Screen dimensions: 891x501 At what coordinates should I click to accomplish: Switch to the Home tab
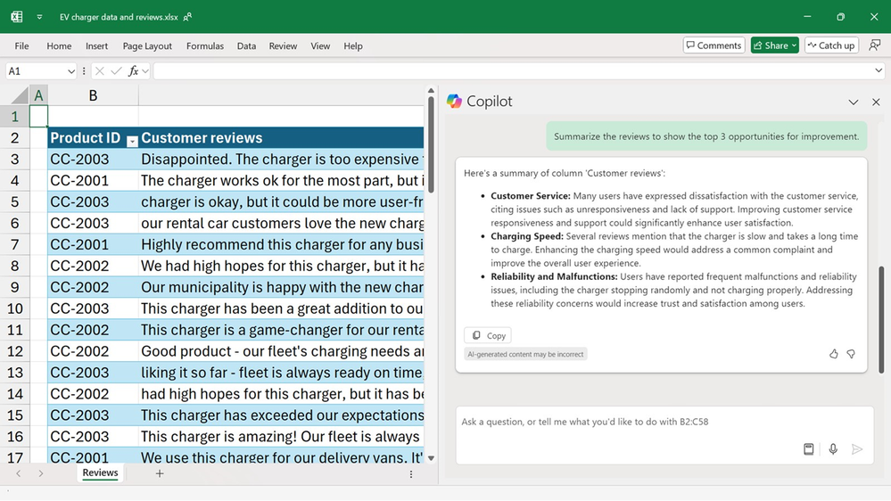[59, 46]
